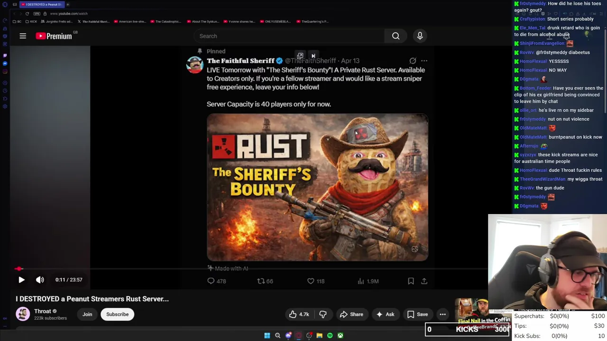This screenshot has width=607, height=341.
Task: Open the Xbox app from taskbar
Action: pyautogui.click(x=340, y=335)
